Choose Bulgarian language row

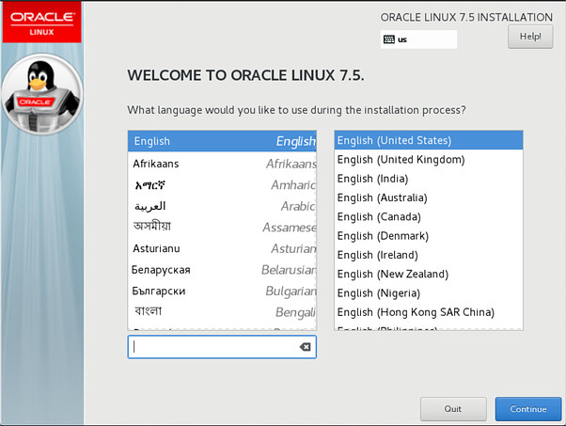point(222,291)
